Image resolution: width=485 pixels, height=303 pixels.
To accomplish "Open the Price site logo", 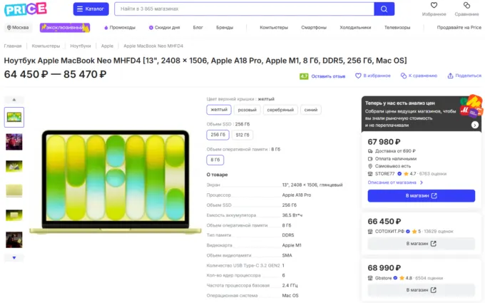I will [x=26, y=9].
